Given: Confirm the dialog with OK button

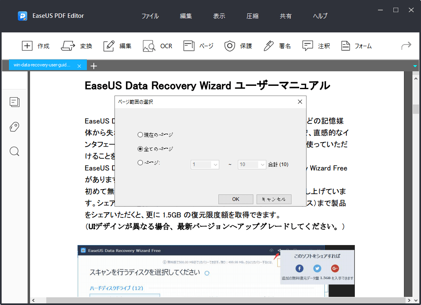Looking at the screenshot, I should (x=235, y=199).
